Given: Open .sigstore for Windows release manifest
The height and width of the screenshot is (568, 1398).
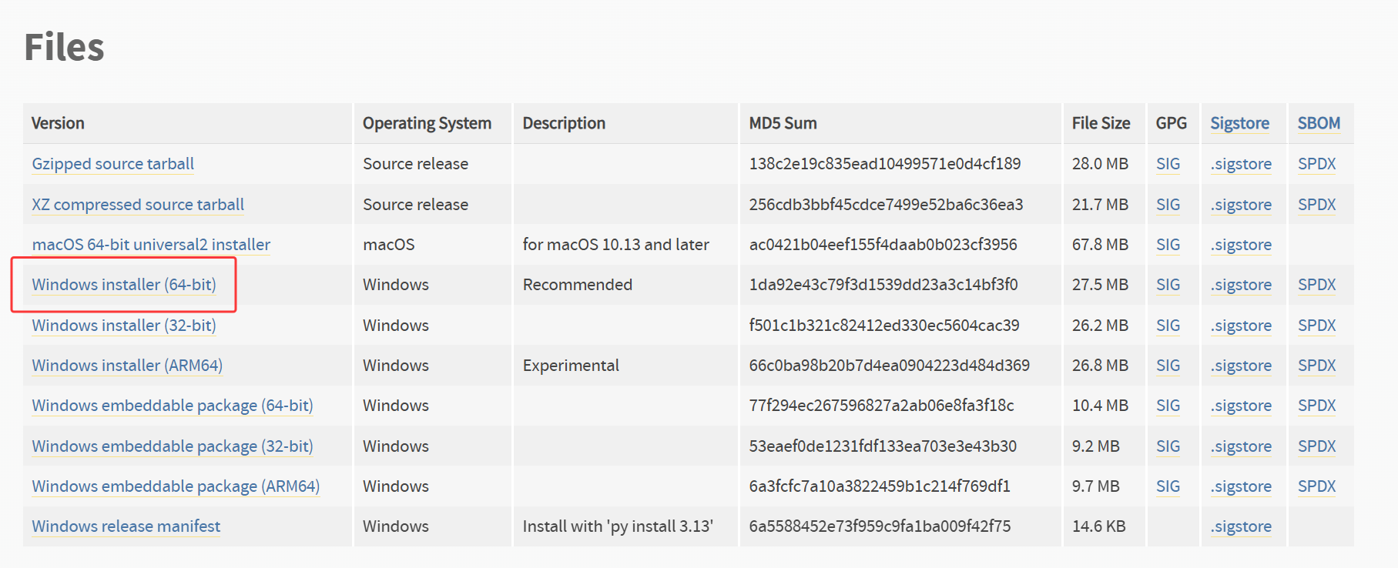Looking at the screenshot, I should point(1241,526).
